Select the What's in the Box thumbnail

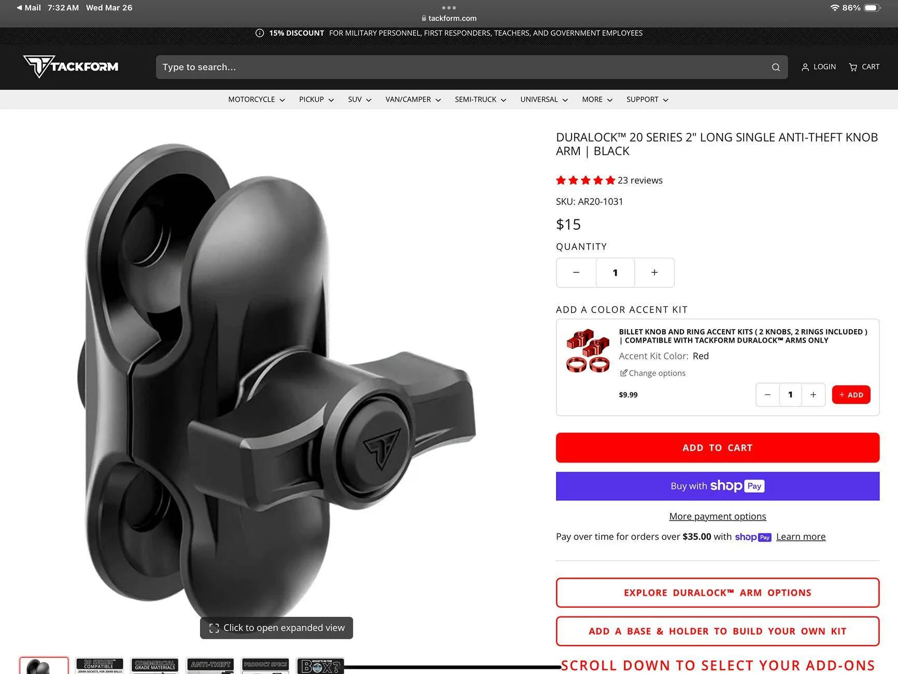point(320,666)
